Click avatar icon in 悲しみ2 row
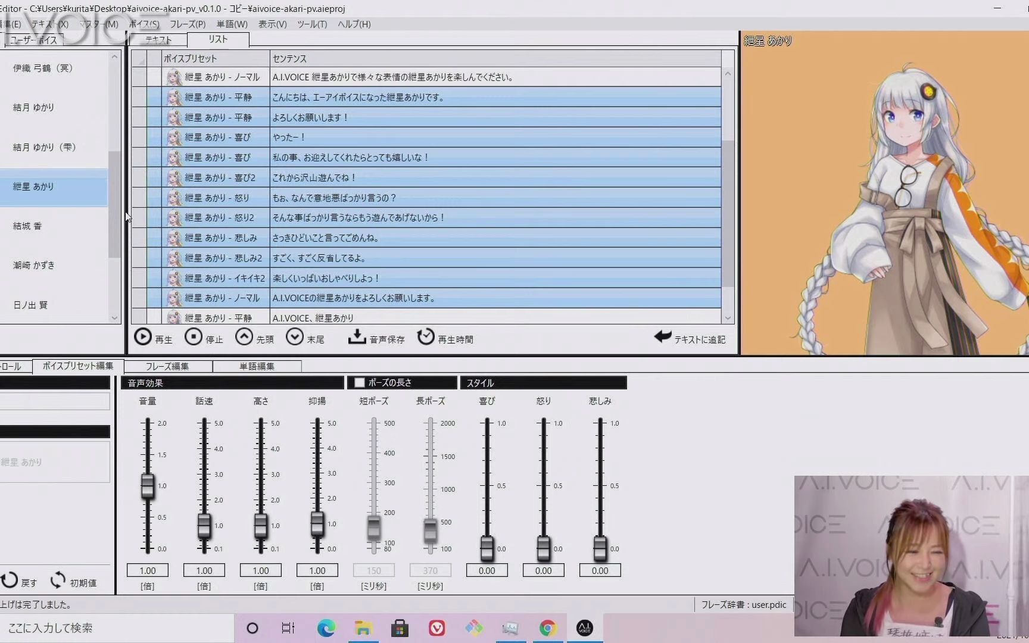 pyautogui.click(x=174, y=258)
